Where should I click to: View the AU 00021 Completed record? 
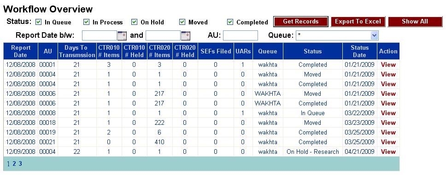pos(388,142)
